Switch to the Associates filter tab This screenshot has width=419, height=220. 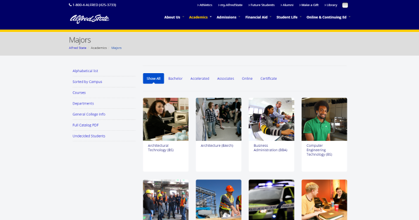point(225,79)
